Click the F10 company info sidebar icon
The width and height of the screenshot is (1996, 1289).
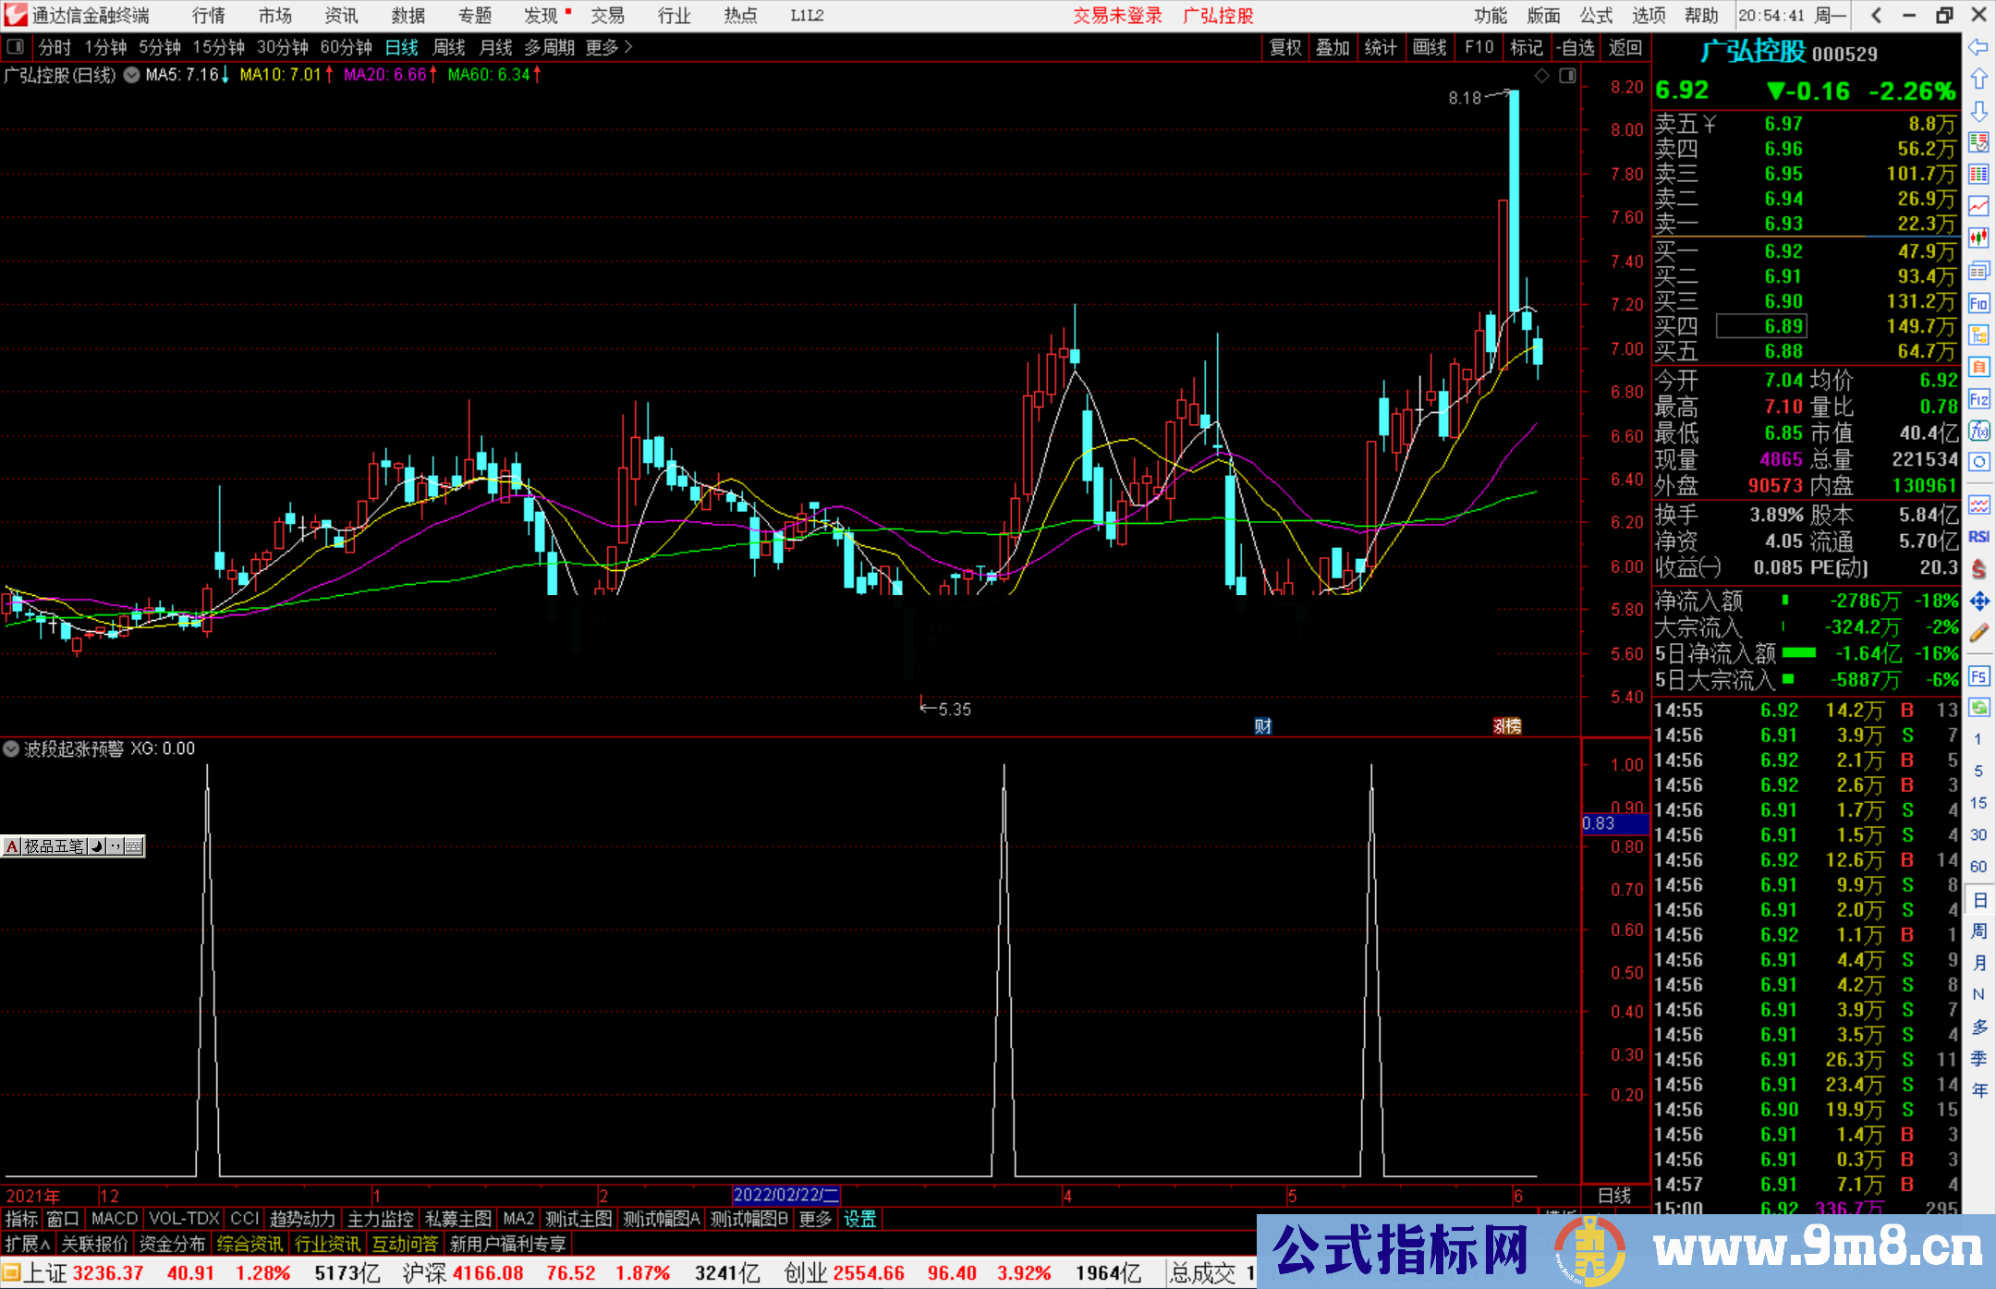(x=1978, y=303)
